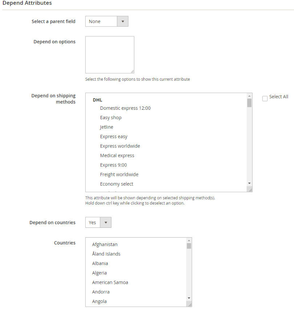Choose 'Freight worldwide' shipping method

coord(119,174)
